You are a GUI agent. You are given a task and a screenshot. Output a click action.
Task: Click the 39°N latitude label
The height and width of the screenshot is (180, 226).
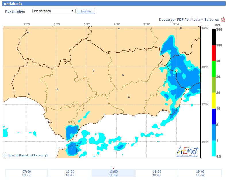(x=205, y=28)
